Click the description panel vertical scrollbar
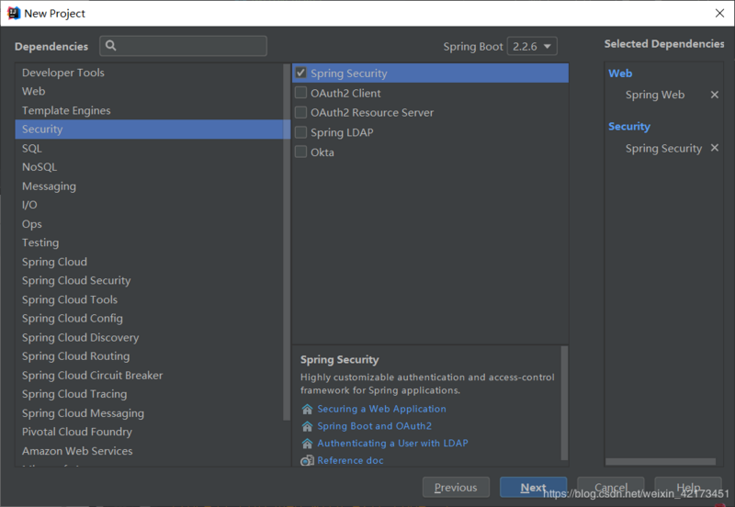The height and width of the screenshot is (507, 735). point(564,403)
